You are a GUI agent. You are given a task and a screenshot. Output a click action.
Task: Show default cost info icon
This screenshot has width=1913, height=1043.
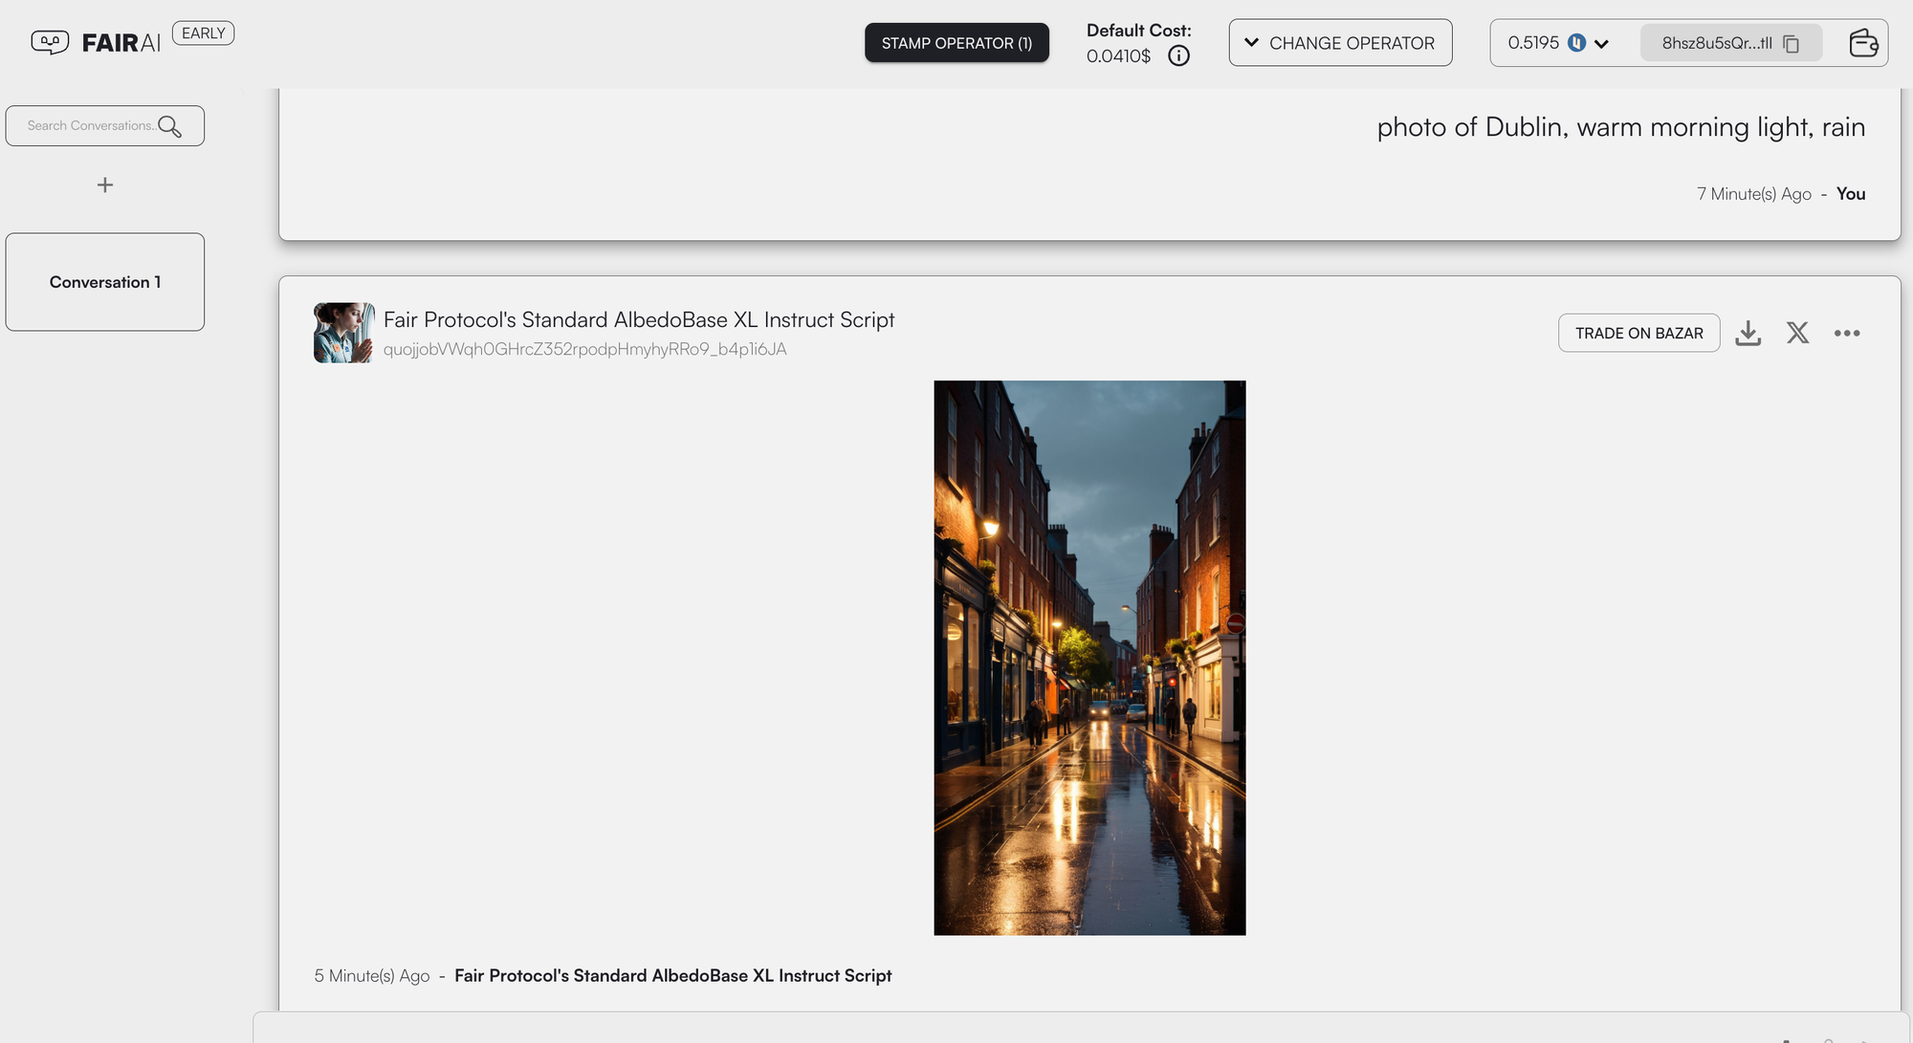pos(1178,56)
